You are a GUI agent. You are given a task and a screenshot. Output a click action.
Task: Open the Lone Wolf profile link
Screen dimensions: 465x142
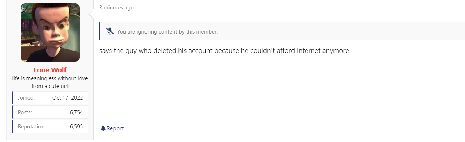pyautogui.click(x=50, y=70)
